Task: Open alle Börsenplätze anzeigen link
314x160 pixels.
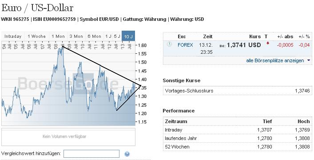Action: [x=275, y=60]
